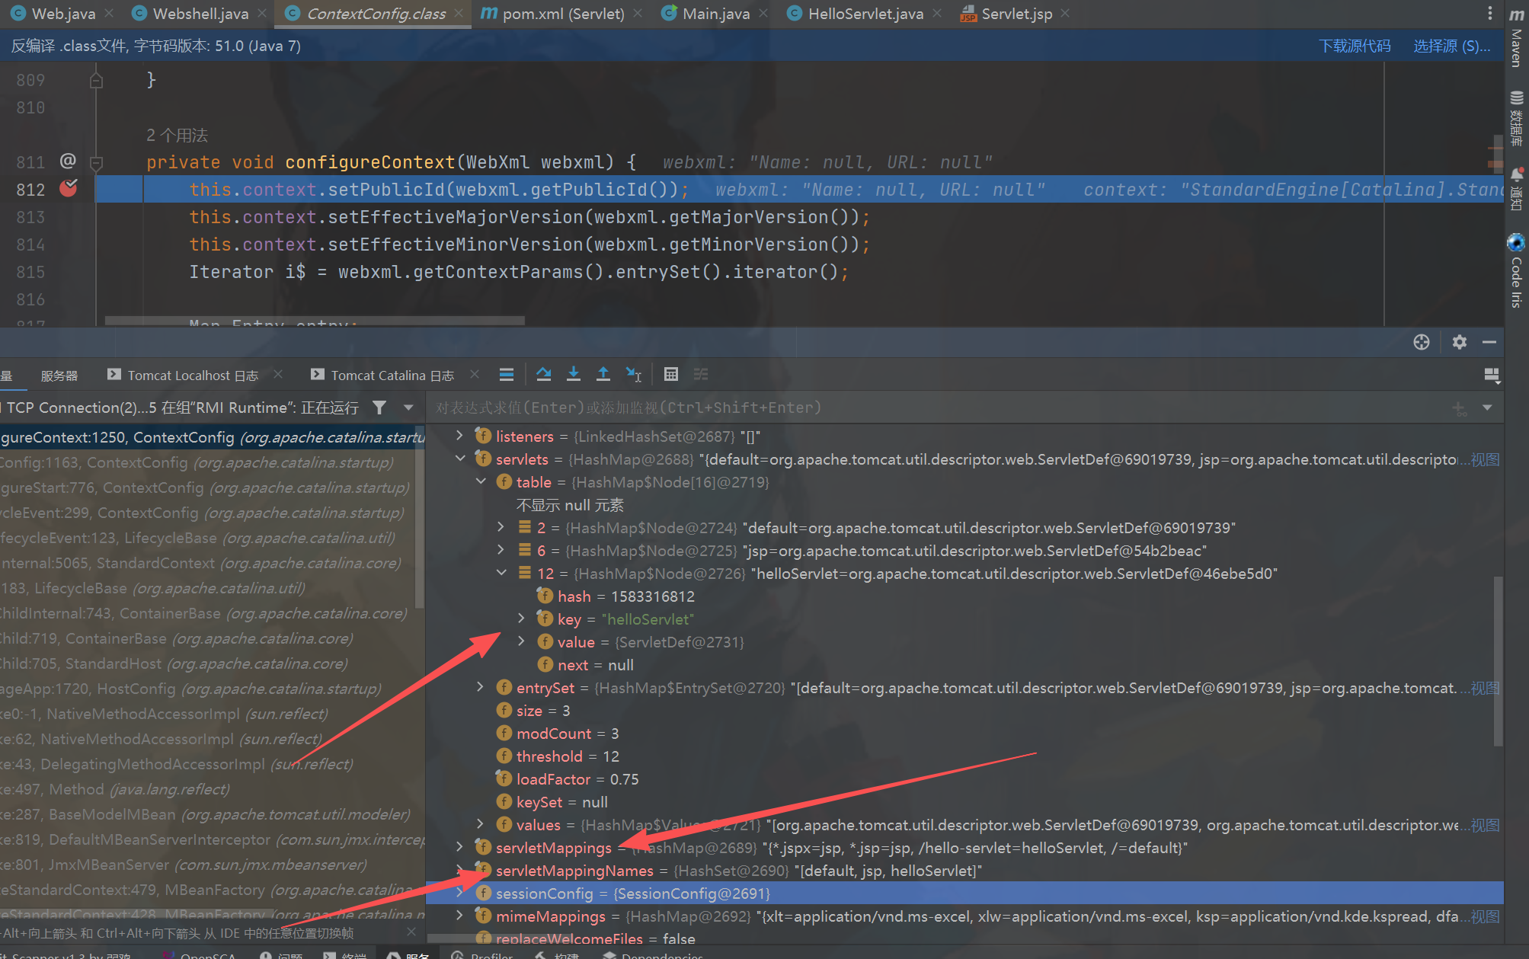The image size is (1529, 959).
Task: Click the Run to Cursor icon
Action: tap(633, 374)
